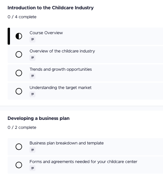Viewport: 163px width, 177px height.
Task: Select the Introduction to the Childcare Industry heading
Action: click(x=50, y=8)
